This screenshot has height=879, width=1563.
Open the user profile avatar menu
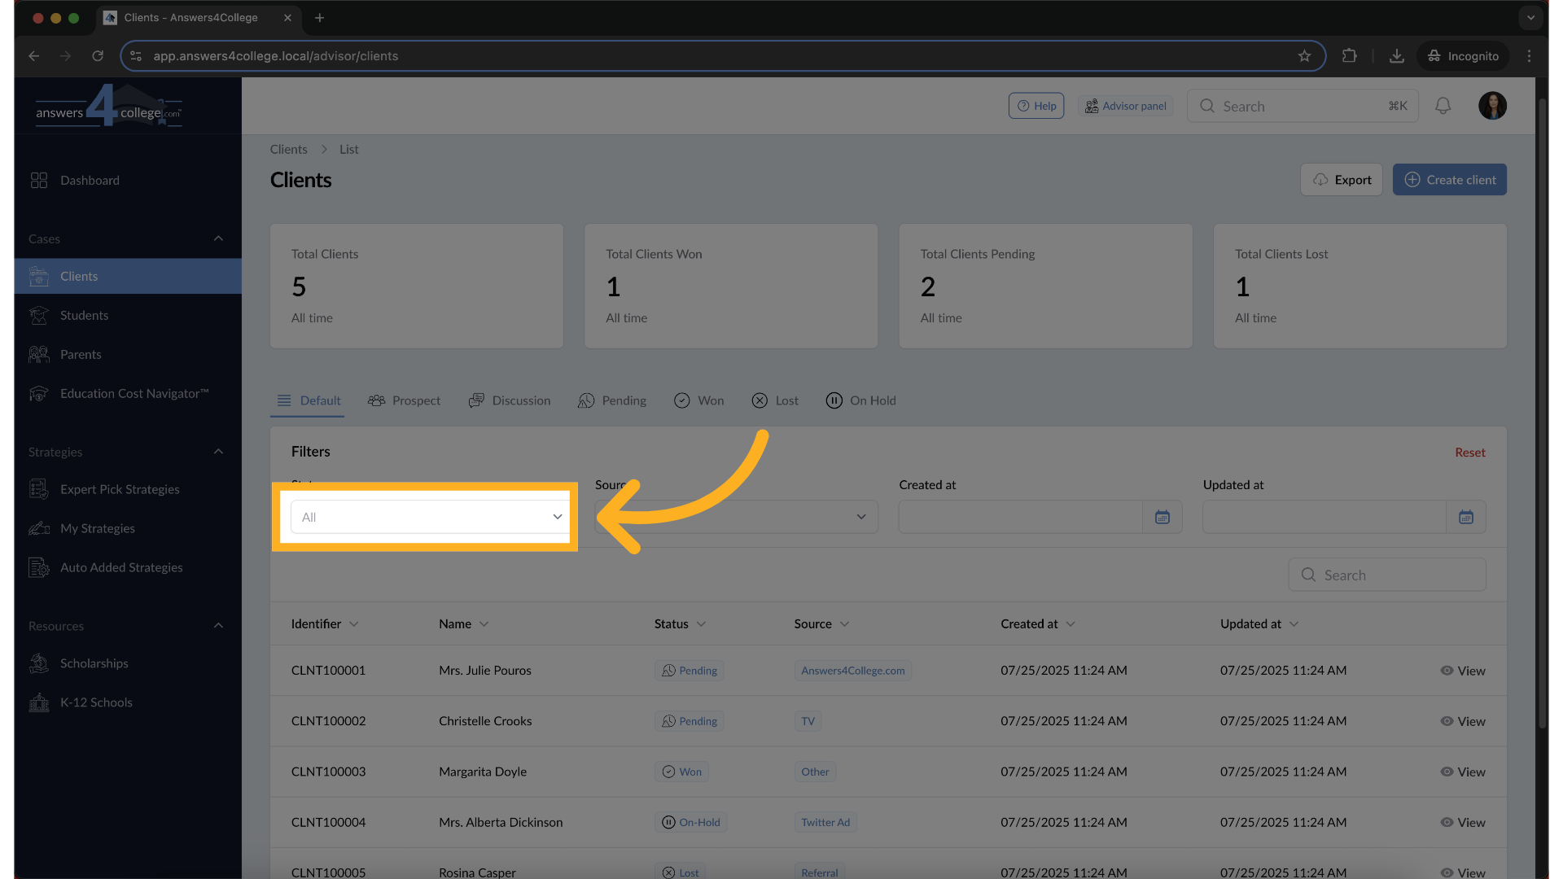(x=1493, y=106)
